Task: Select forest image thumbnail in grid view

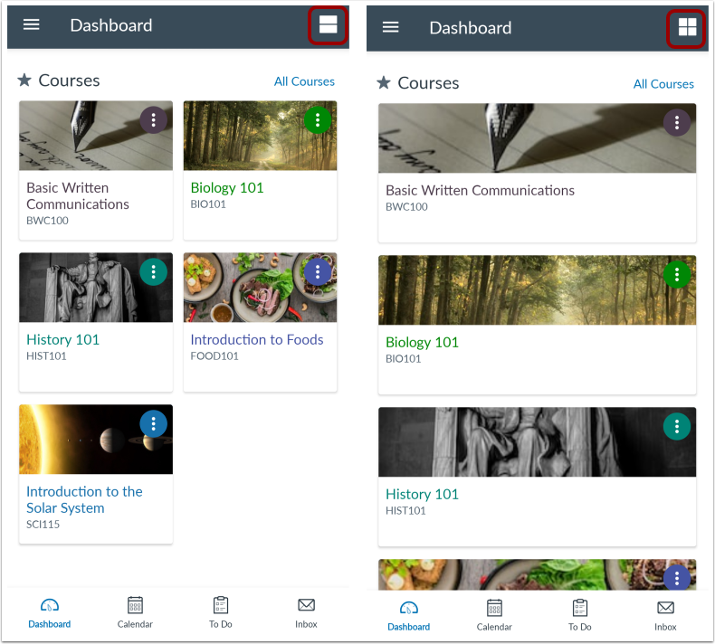Action: [x=260, y=136]
